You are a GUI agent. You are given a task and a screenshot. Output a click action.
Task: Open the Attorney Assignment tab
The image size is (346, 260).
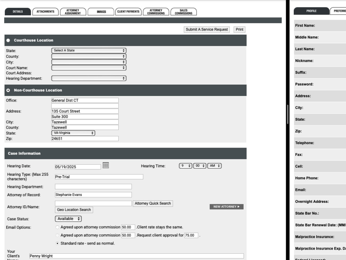coord(73,12)
